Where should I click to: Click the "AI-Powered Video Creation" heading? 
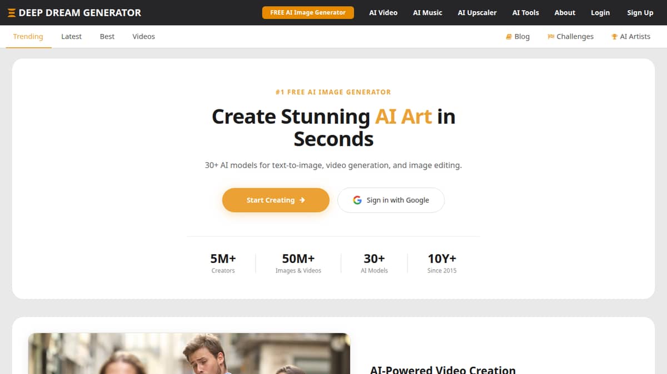tap(443, 370)
